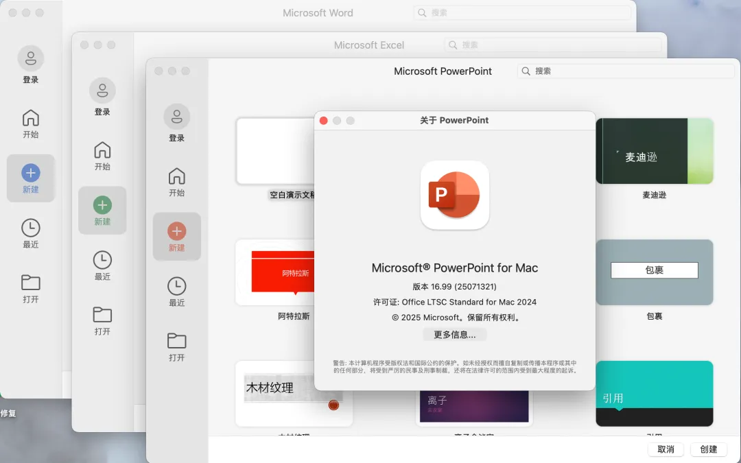Click the 创建 button in PowerPoint window

tap(708, 449)
